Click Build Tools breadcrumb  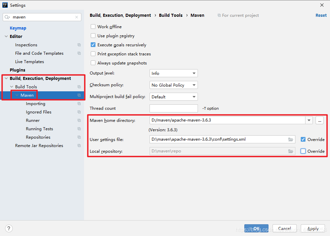click(171, 15)
